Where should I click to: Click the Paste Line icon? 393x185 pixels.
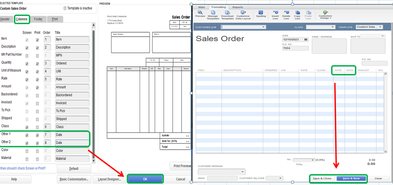pos(308,12)
